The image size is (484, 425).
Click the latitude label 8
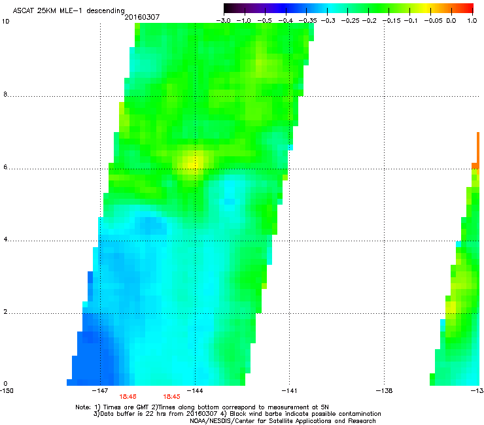point(5,94)
